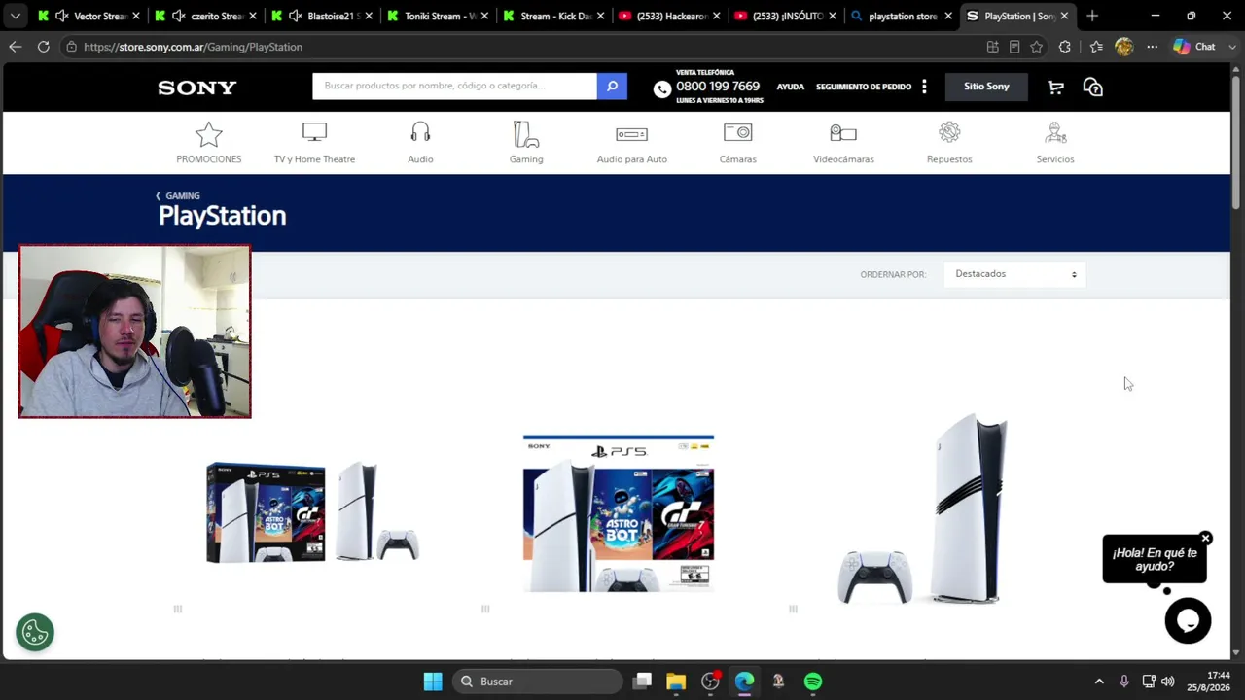Open Spotify from the taskbar
This screenshot has width=1245, height=700.
[813, 682]
